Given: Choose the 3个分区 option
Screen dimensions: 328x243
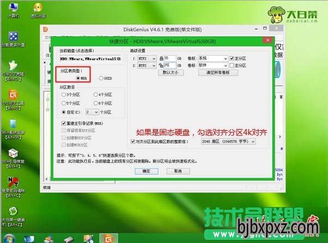Looking at the screenshot, I should [x=64, y=94].
